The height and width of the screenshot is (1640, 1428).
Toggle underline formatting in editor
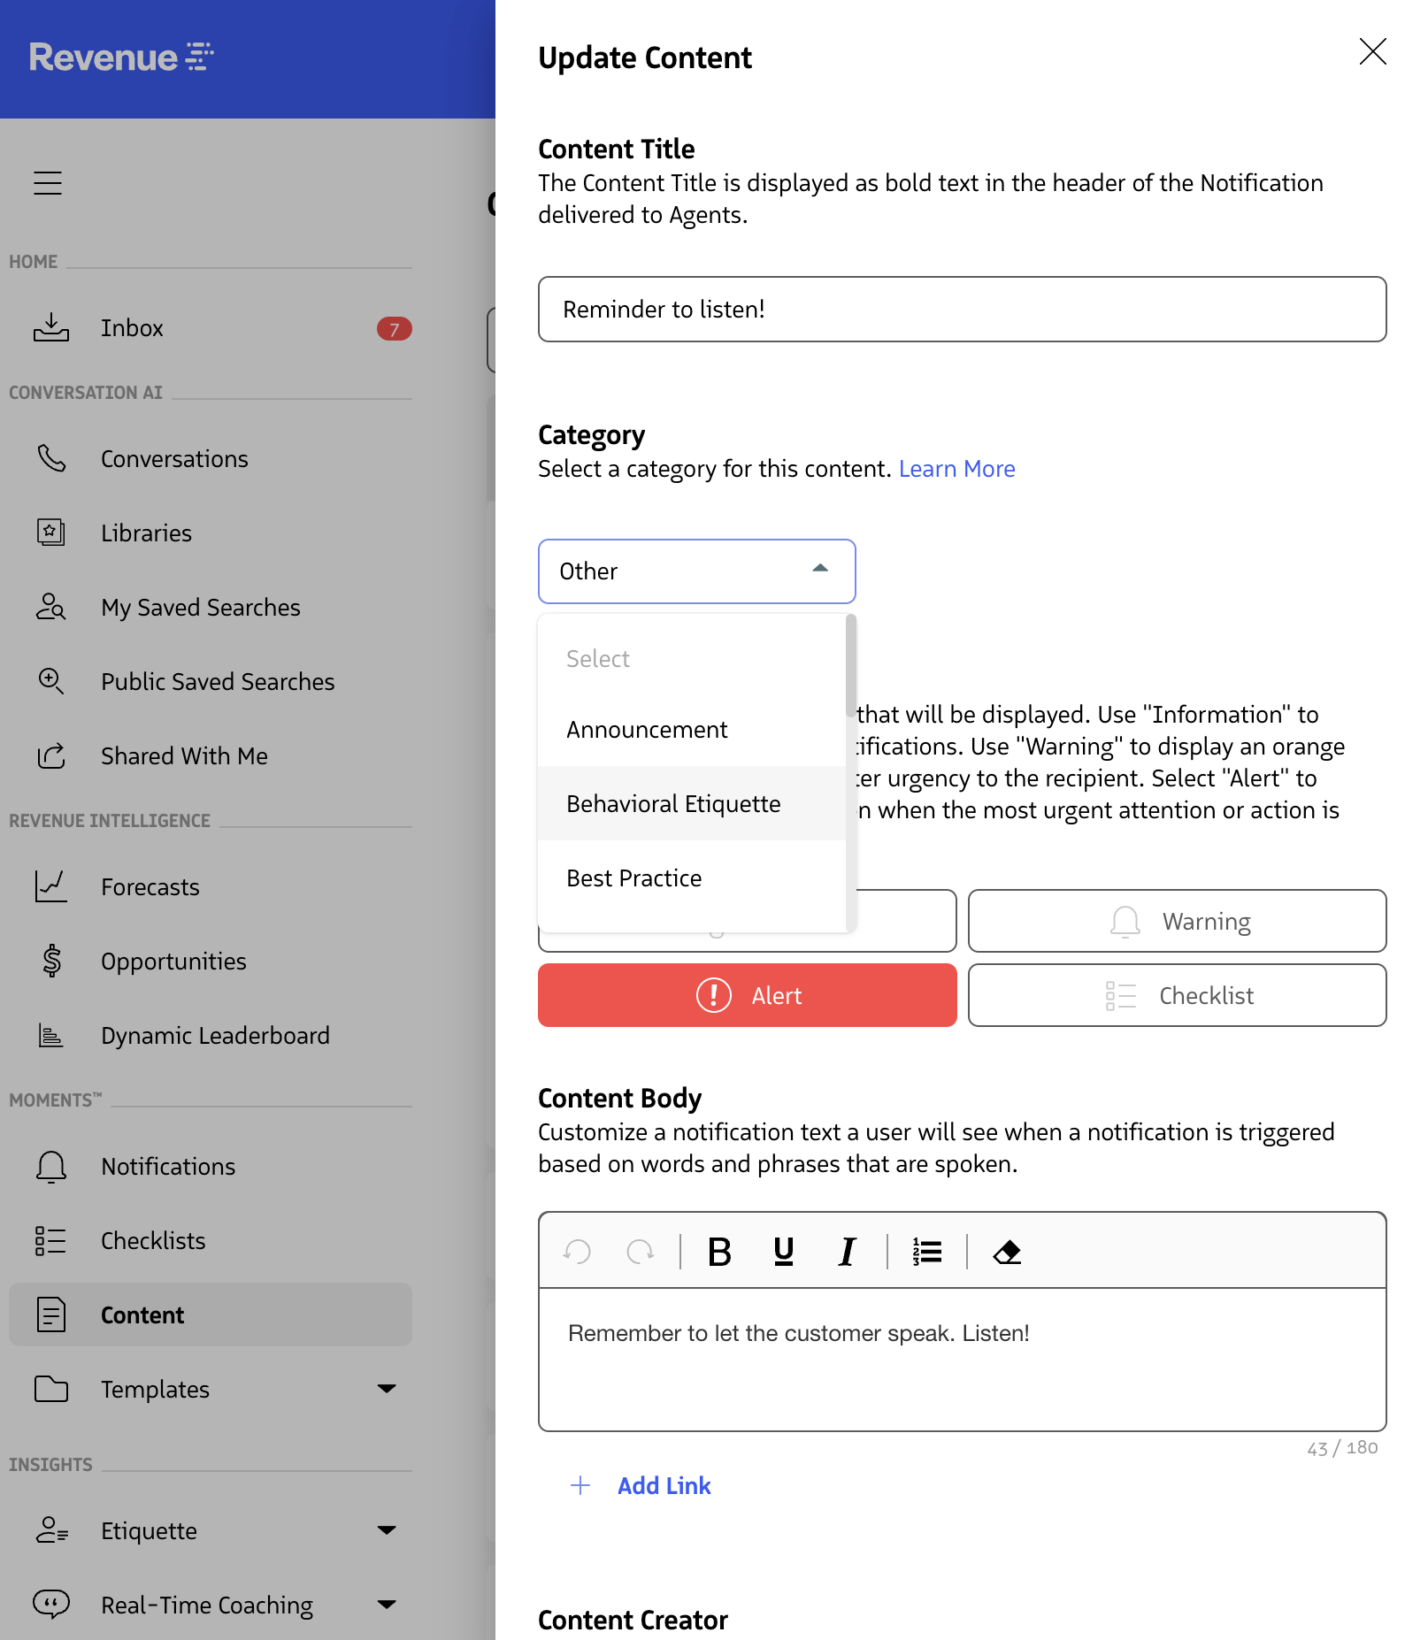click(783, 1252)
